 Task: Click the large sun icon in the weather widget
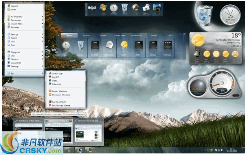point(198,40)
